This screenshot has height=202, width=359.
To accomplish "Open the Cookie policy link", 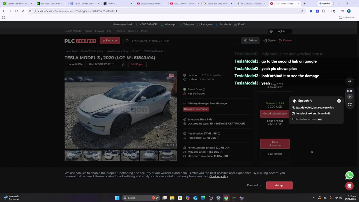I will pos(218,176).
